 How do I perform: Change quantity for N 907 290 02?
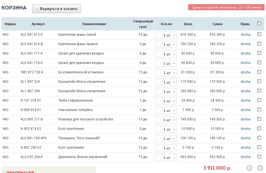tap(166, 148)
